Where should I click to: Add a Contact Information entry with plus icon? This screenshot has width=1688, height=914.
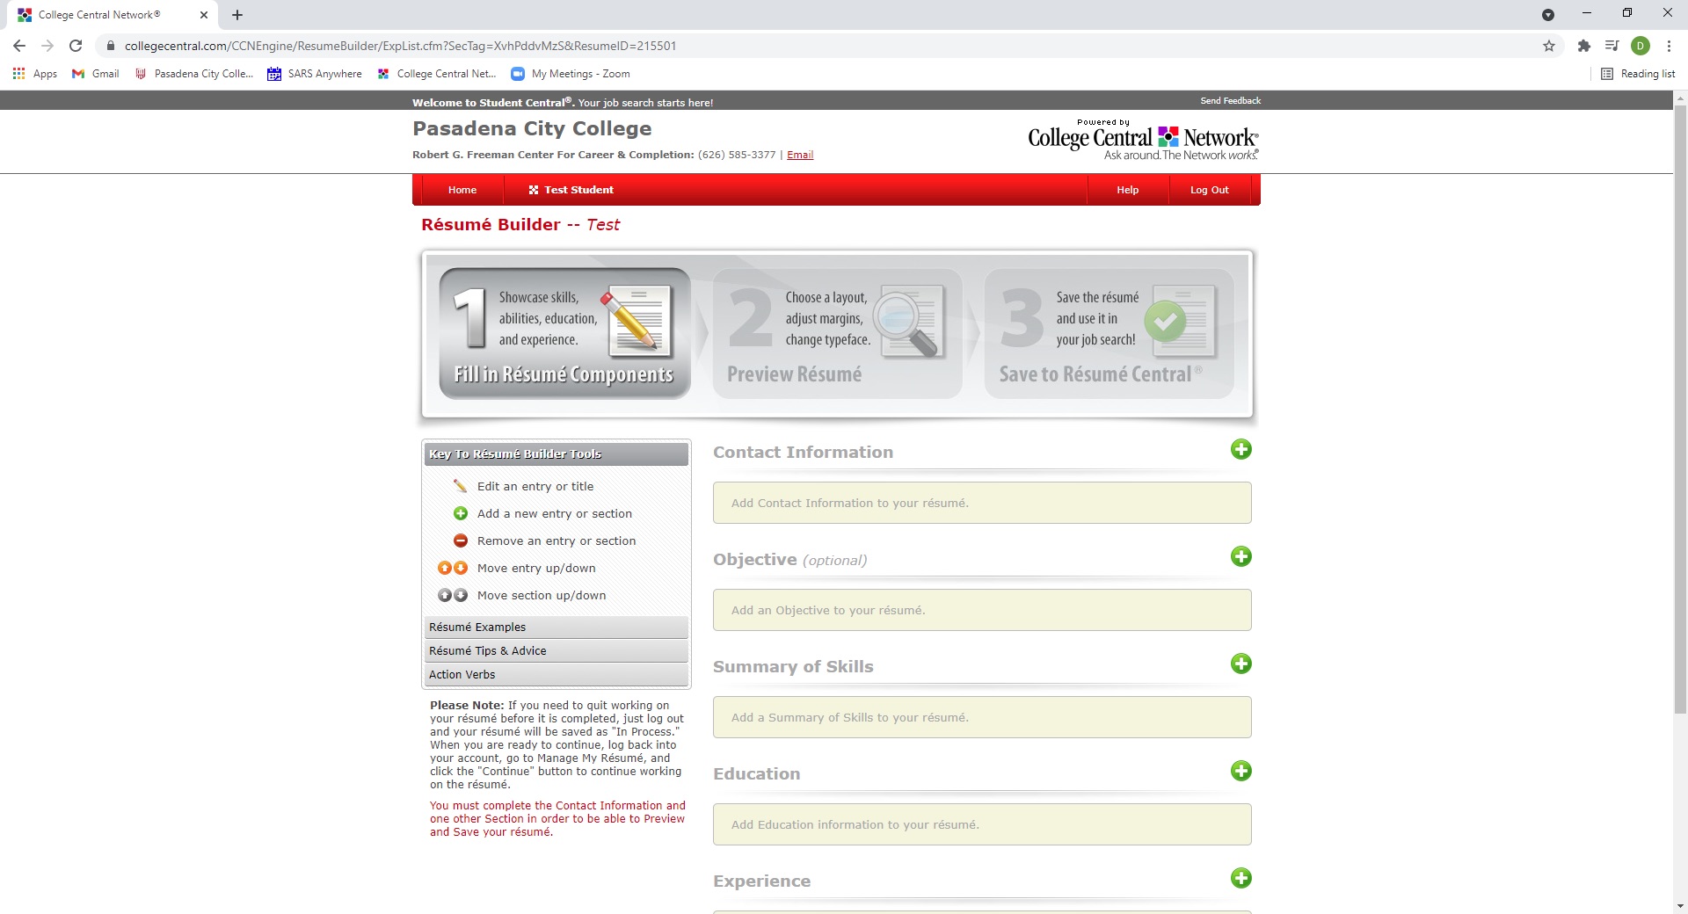pos(1241,449)
